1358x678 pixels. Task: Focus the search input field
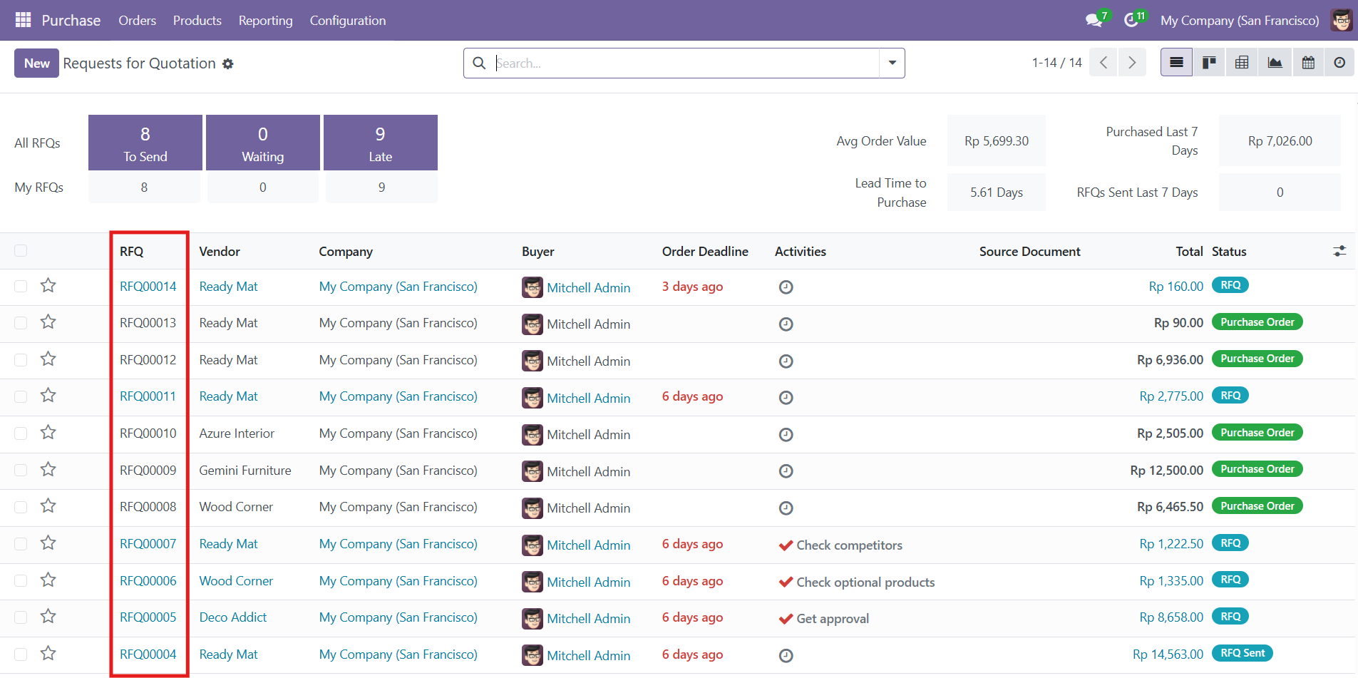pyautogui.click(x=684, y=63)
